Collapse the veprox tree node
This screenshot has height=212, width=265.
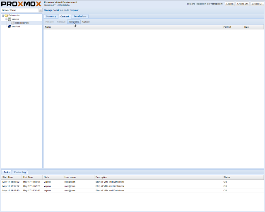pos(6,19)
